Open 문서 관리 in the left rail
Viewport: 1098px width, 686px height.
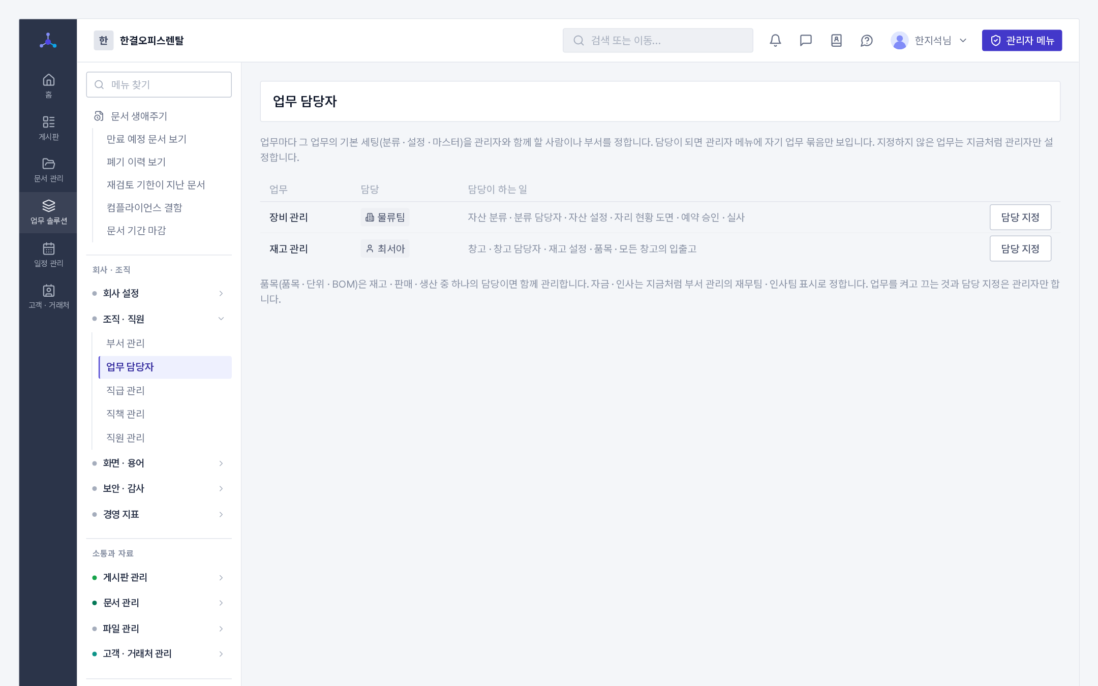(48, 170)
